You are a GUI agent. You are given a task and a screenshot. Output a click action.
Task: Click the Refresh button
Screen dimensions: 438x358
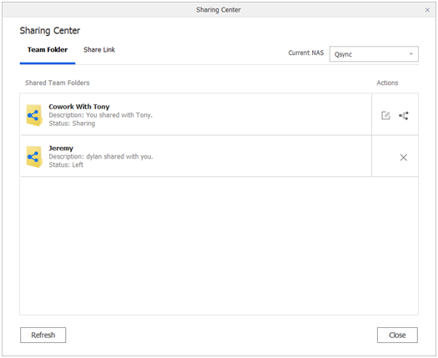43,335
